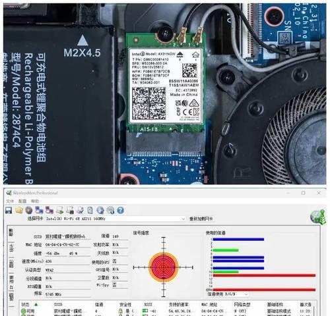Click the floppy disk save icon in WirelessMon toolbar
The image size is (330, 316).
coord(9,210)
